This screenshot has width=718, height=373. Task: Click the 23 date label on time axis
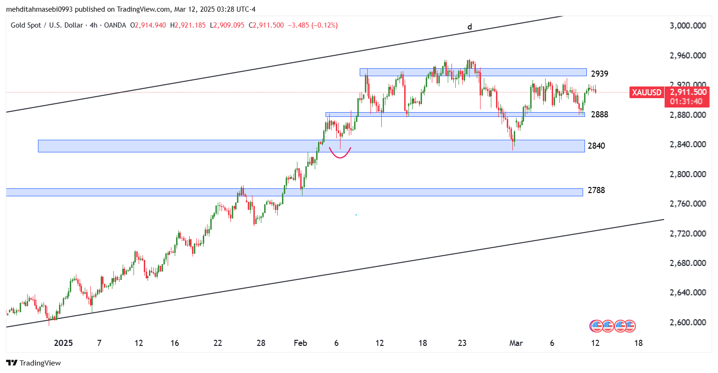[x=462, y=343]
